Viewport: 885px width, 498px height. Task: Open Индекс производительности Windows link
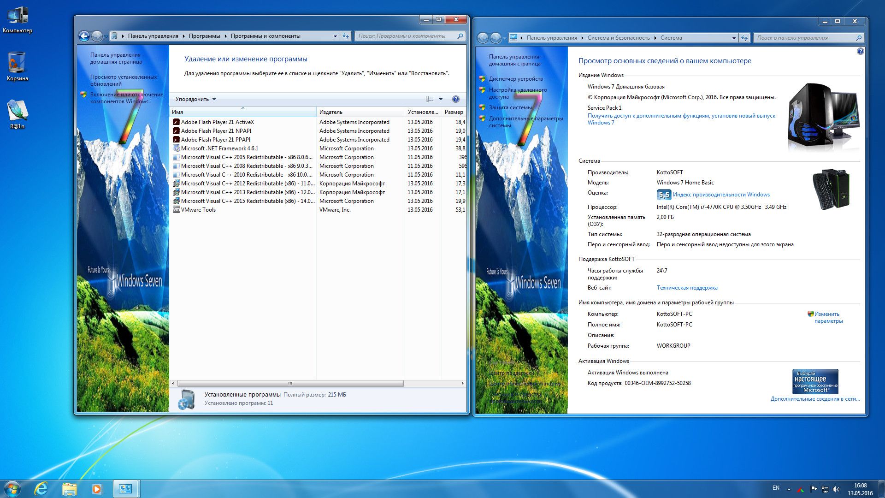click(x=721, y=195)
